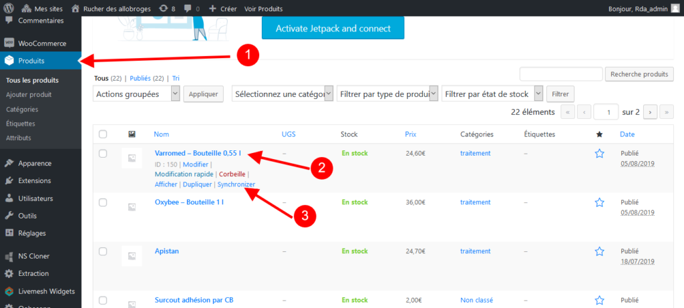
Task: Go to next page of products
Action: coord(650,112)
